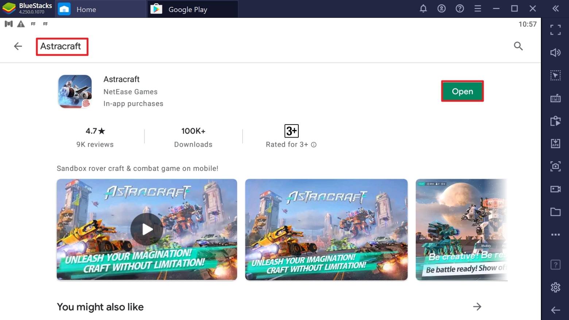Click the Astracraft app title

(x=121, y=79)
